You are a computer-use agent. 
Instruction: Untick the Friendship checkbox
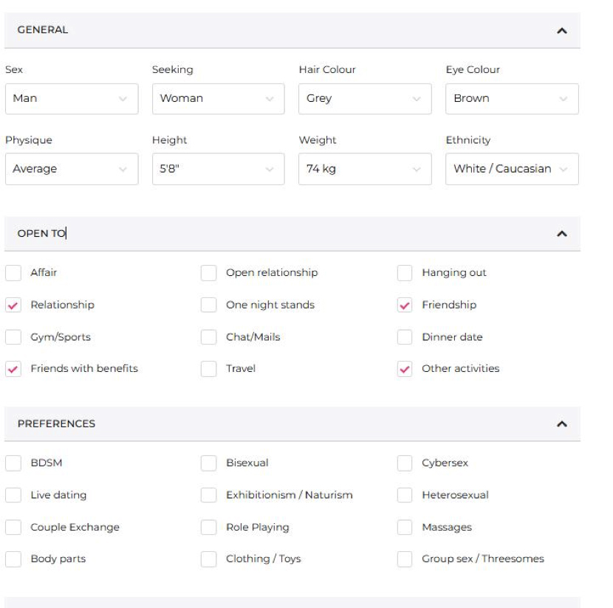pyautogui.click(x=405, y=305)
